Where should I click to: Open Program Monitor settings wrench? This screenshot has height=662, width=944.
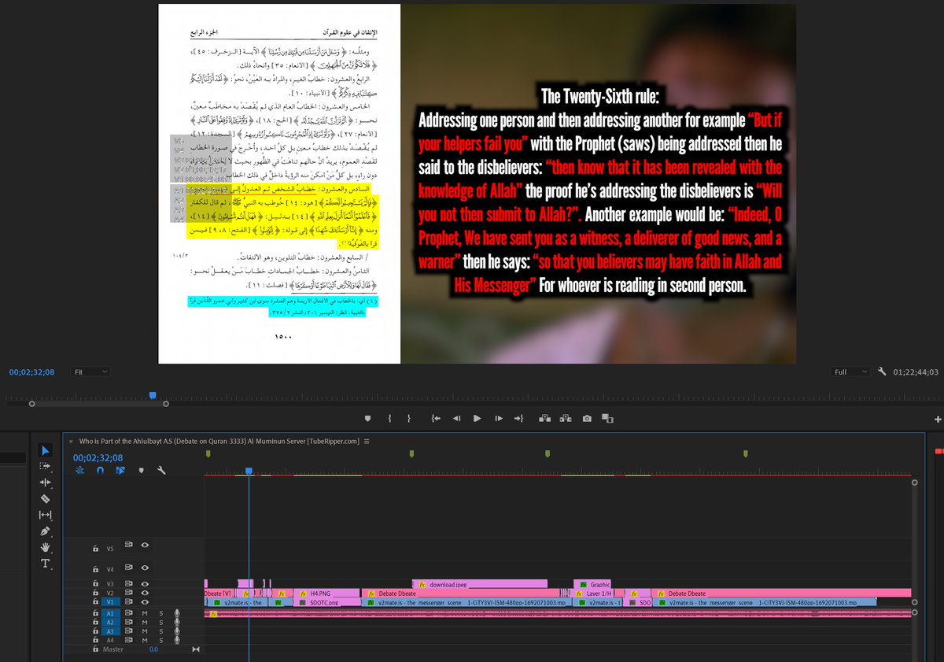tap(883, 371)
